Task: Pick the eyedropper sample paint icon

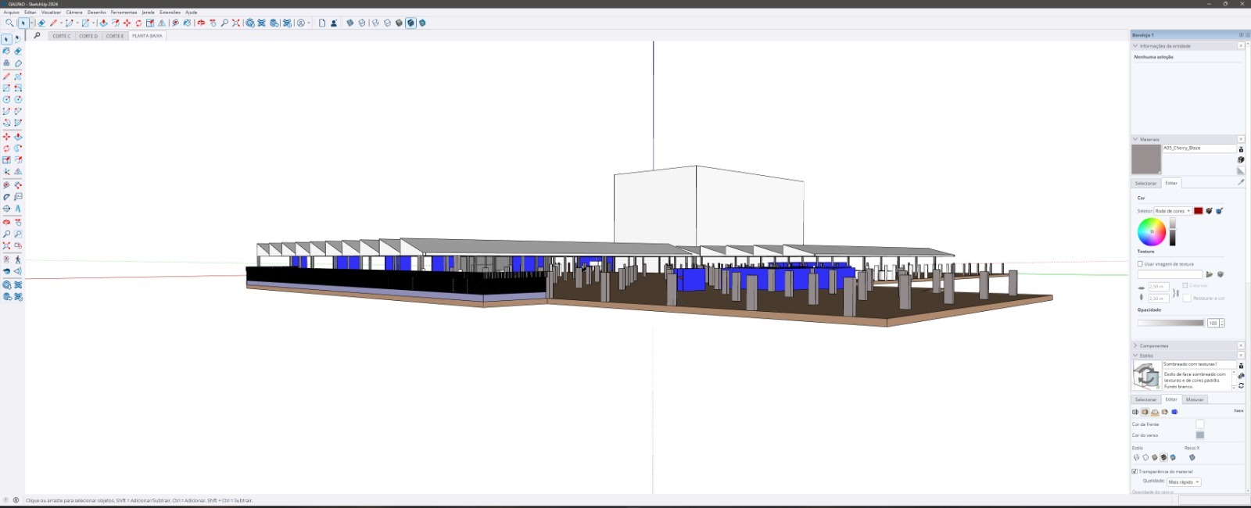Action: click(x=1240, y=183)
